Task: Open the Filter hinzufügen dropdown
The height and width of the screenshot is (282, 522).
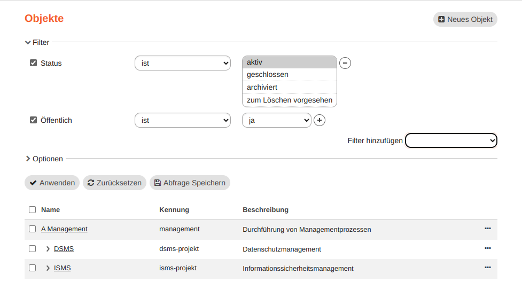Action: 451,140
